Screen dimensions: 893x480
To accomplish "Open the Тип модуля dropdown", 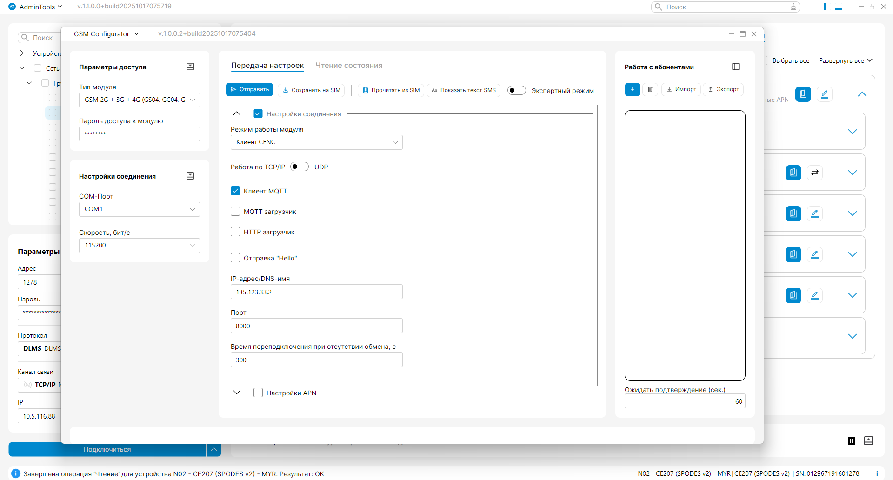I will (x=139, y=100).
